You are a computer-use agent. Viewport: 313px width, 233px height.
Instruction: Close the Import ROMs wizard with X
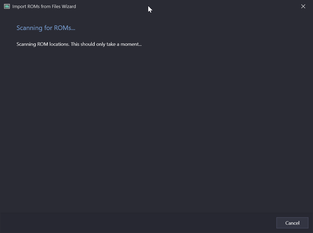click(x=303, y=6)
